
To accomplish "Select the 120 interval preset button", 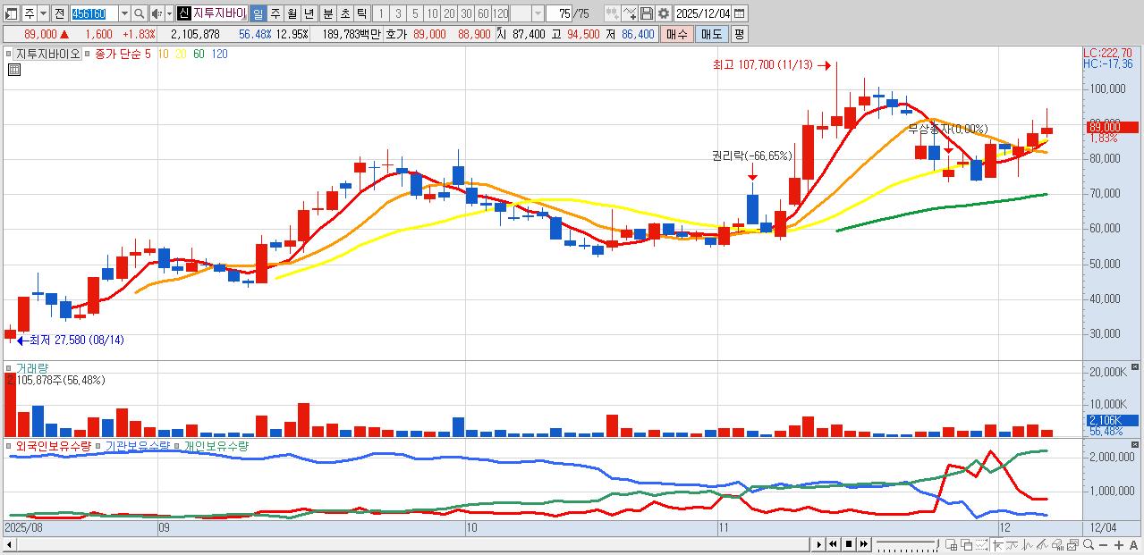I will pos(500,13).
